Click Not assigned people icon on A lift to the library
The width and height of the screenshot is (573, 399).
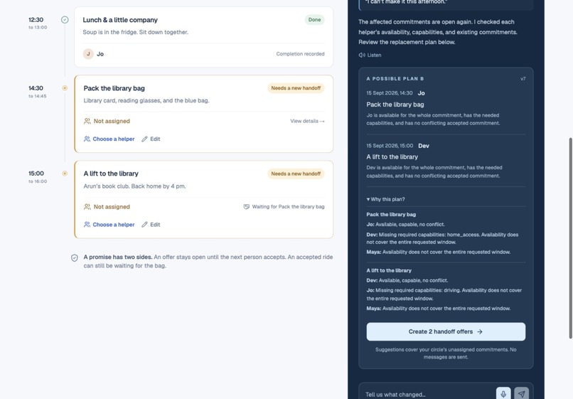click(87, 207)
